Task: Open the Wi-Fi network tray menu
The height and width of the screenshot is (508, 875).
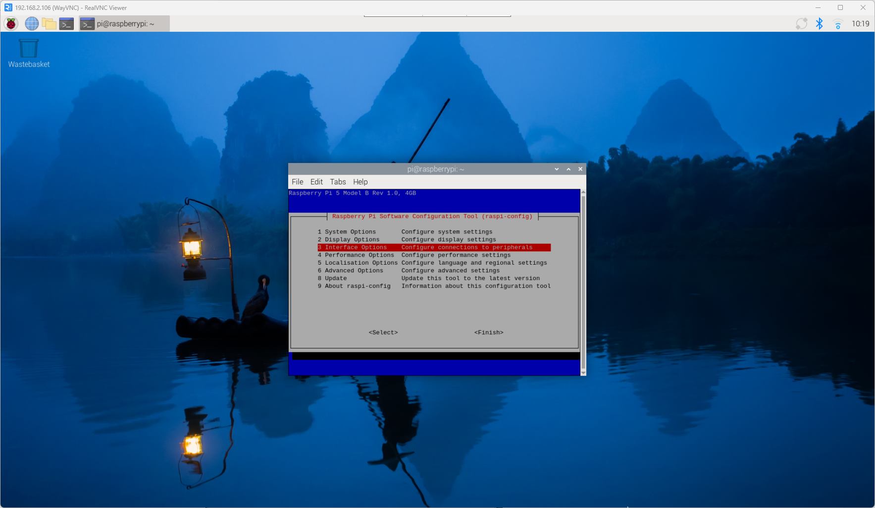Action: click(x=837, y=24)
